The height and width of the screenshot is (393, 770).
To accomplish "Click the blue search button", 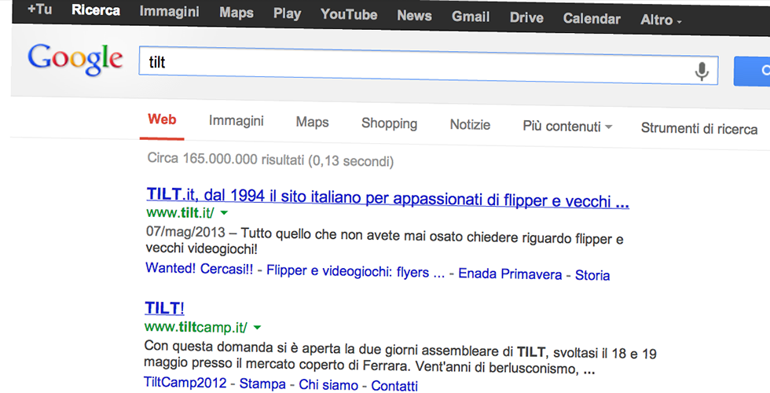I will tap(753, 72).
